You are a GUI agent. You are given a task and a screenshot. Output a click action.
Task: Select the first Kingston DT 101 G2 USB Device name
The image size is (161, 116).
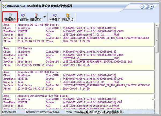38,25
